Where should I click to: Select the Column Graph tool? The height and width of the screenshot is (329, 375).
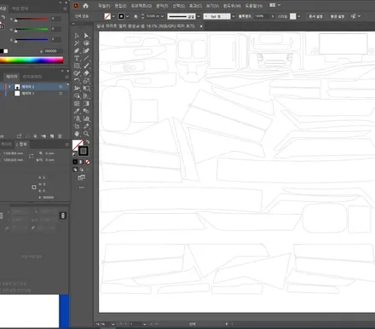86,118
